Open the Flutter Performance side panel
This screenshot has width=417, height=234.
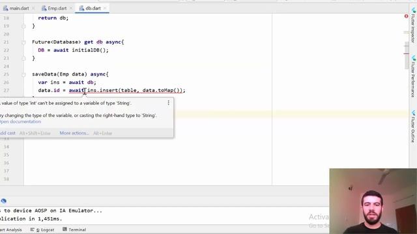(413, 76)
